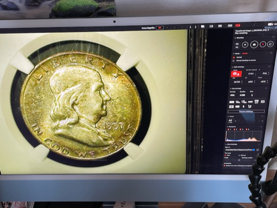Image resolution: width=277 pixels, height=208 pixels.
Task: Select Manual file name radio button
Action: coord(239,155)
